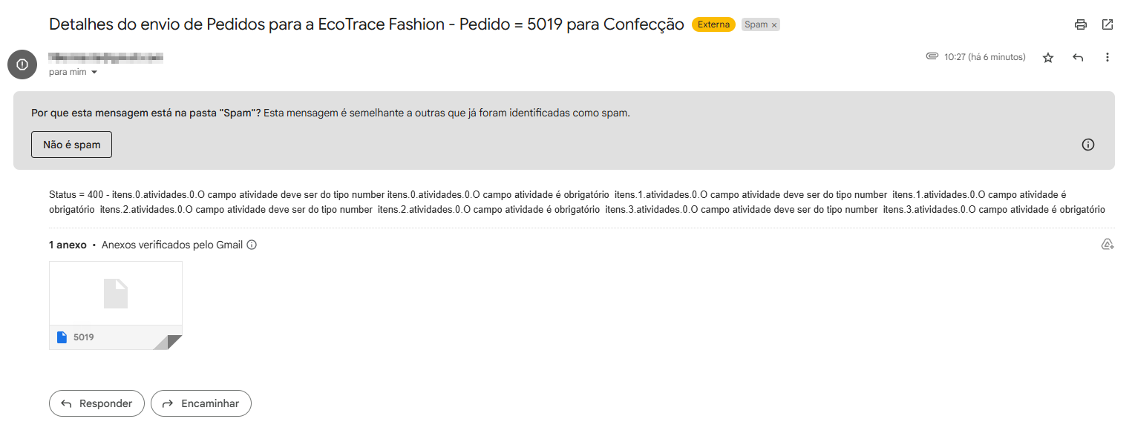
Task: Expand the "para mim" recipient details arrow
Action: [94, 73]
